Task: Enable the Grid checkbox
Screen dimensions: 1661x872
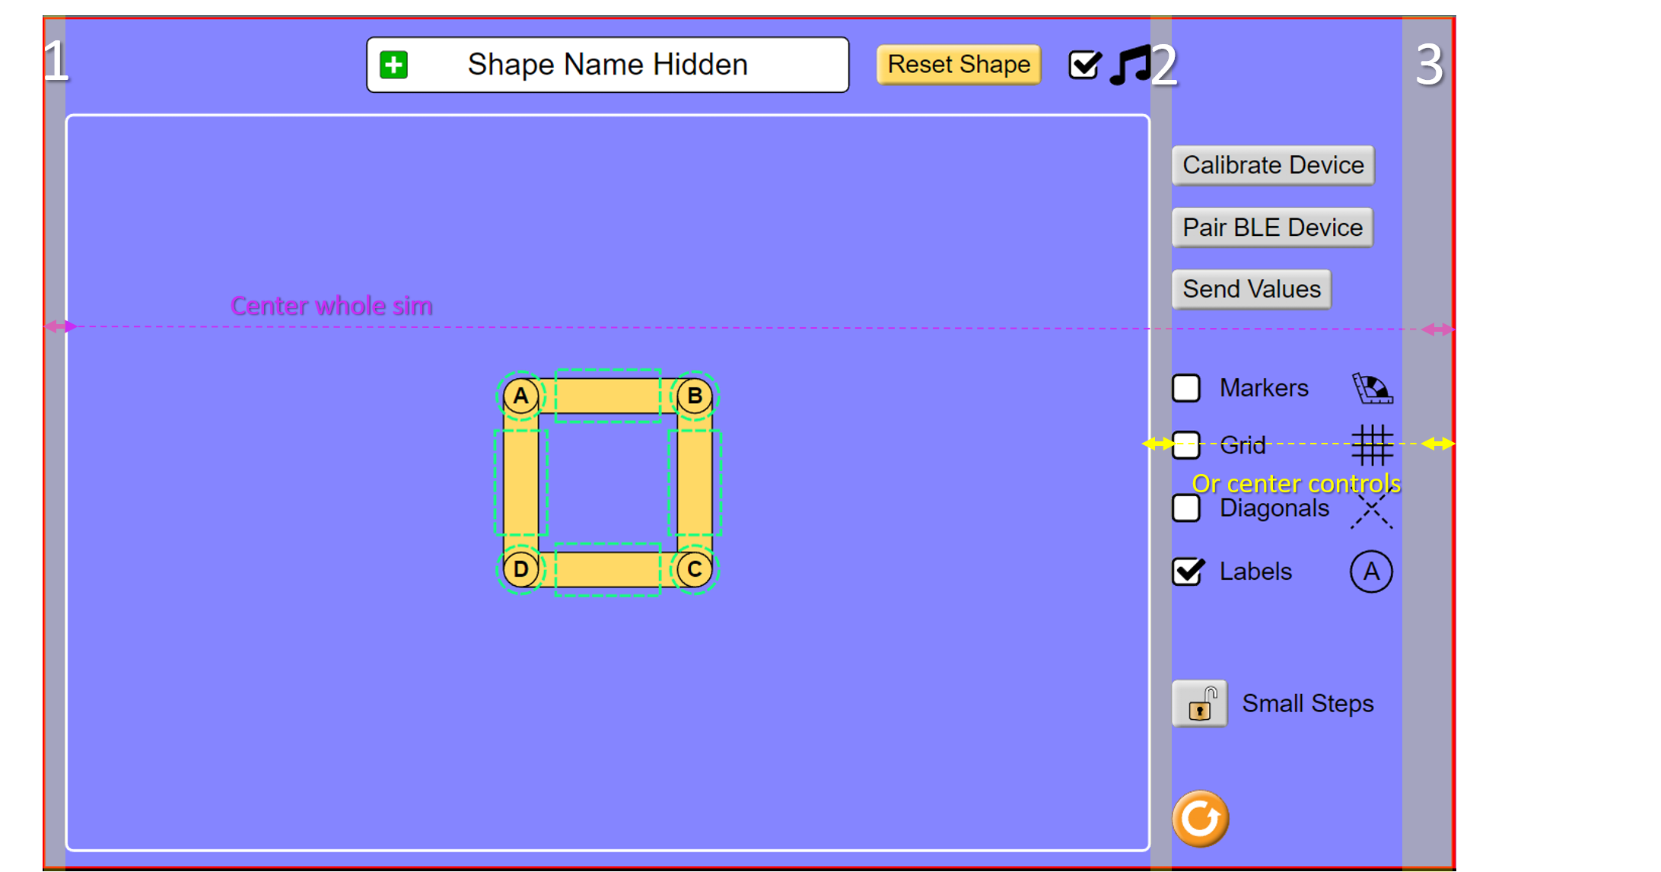Action: (1185, 446)
